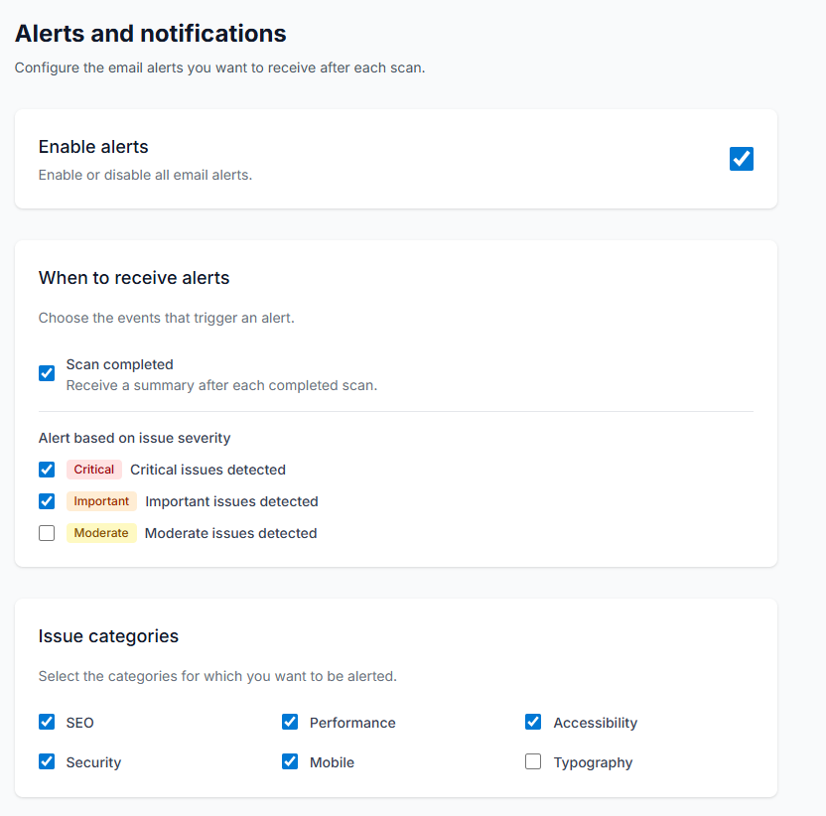Click the yellow Moderate severity badge
The width and height of the screenshot is (826, 816).
[x=101, y=533]
